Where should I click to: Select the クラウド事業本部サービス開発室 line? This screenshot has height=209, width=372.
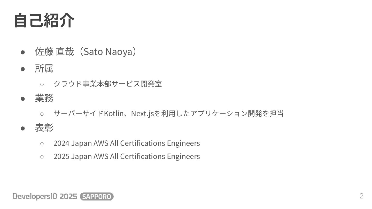coord(107,84)
